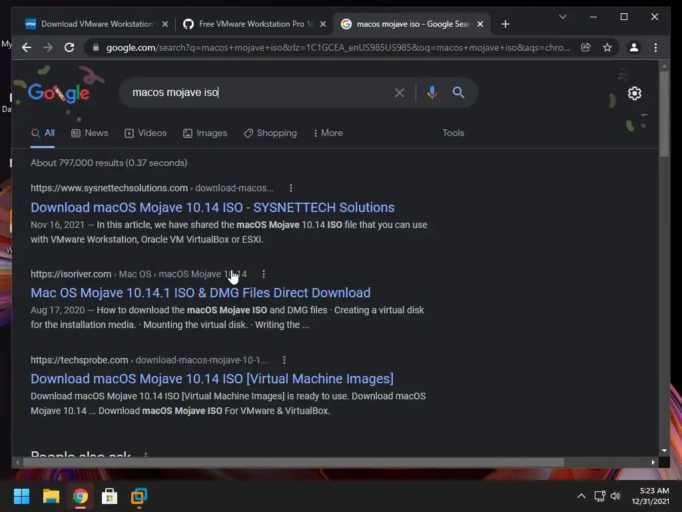
Task: Click the Chrome address bar URL
Action: click(x=338, y=47)
